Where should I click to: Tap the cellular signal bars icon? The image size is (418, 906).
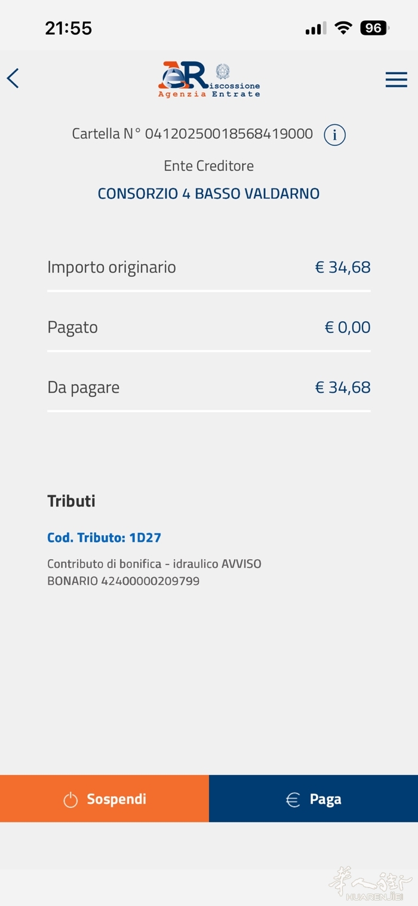(x=315, y=29)
